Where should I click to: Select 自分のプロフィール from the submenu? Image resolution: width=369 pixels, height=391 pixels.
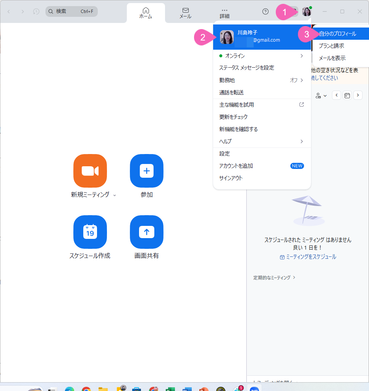click(338, 34)
